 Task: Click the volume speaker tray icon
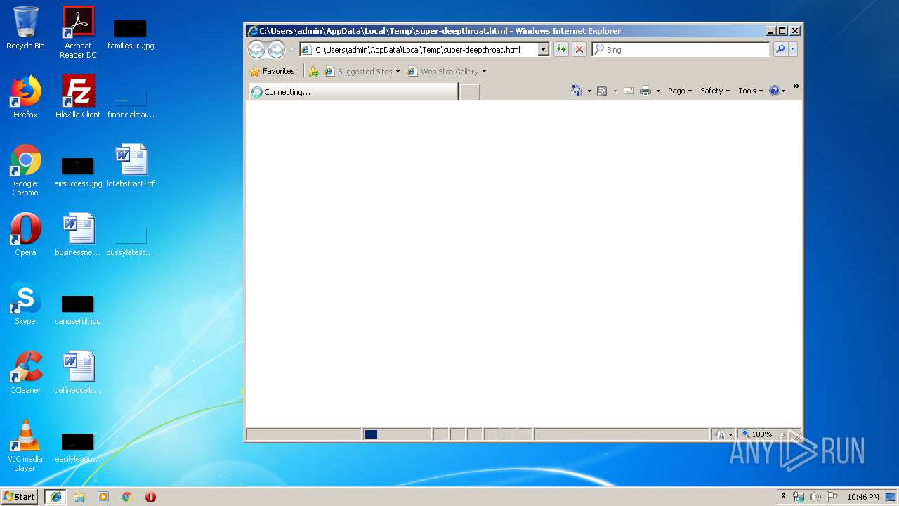click(x=815, y=496)
